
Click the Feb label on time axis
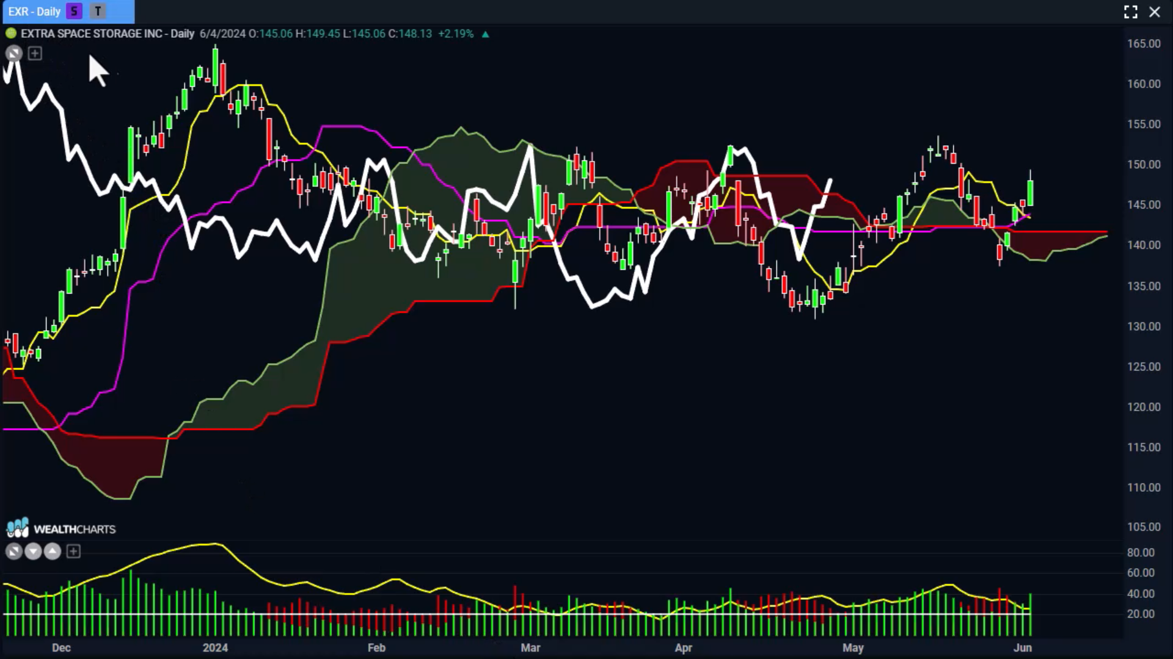pos(376,648)
